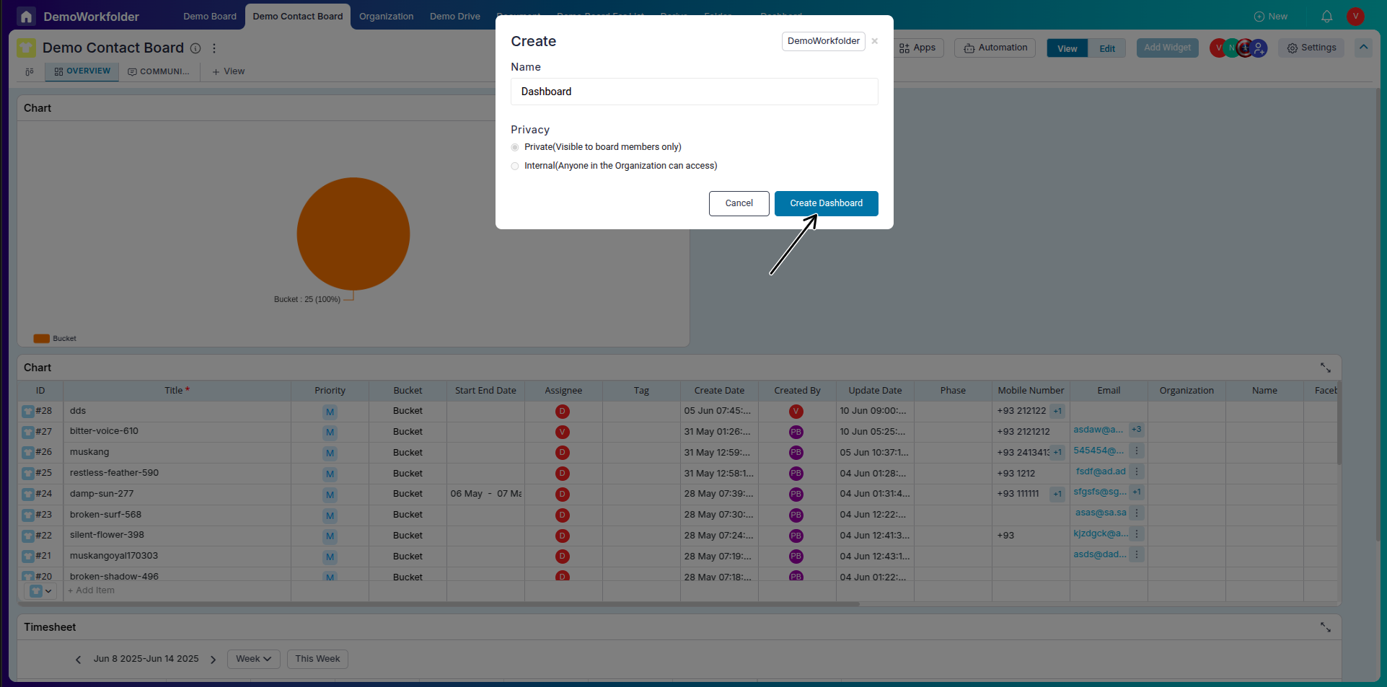Switch to the Demo Board tab

tap(210, 17)
